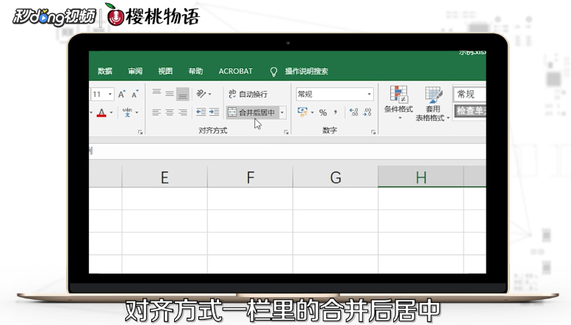The width and height of the screenshot is (571, 325).
Task: Open the 条件格式 conditional formatting menu
Action: pos(398,103)
